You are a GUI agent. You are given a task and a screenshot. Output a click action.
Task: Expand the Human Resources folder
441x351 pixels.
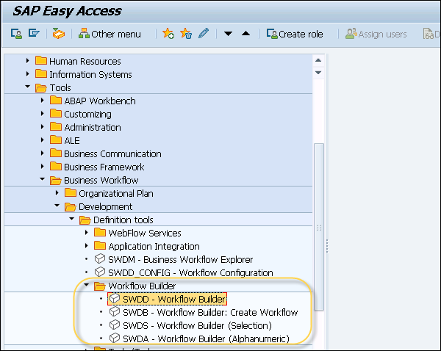click(x=28, y=60)
